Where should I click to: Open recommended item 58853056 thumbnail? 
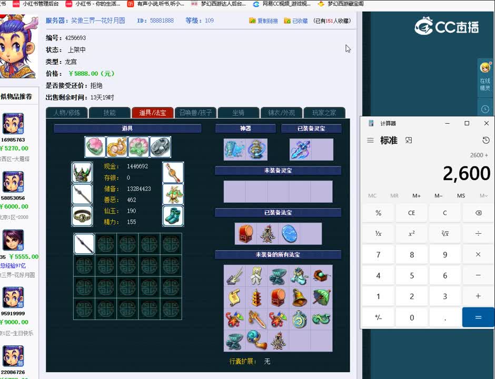pos(13,182)
